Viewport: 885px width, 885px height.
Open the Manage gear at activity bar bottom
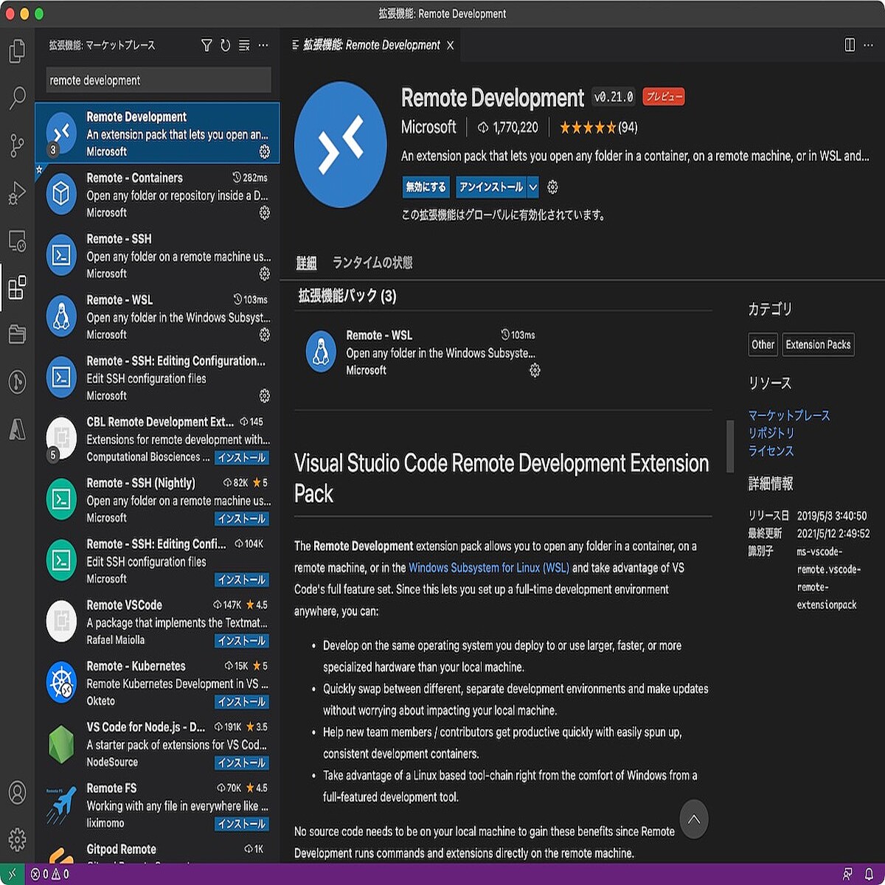(x=18, y=839)
